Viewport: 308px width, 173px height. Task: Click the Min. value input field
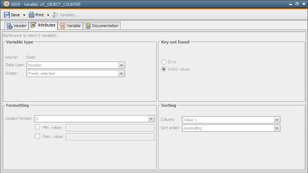click(110, 128)
